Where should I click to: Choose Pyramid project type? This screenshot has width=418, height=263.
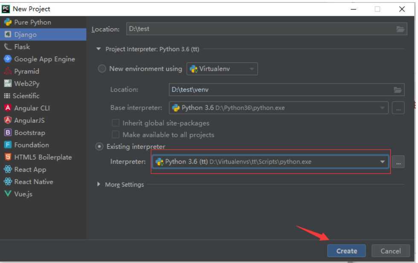click(43, 71)
